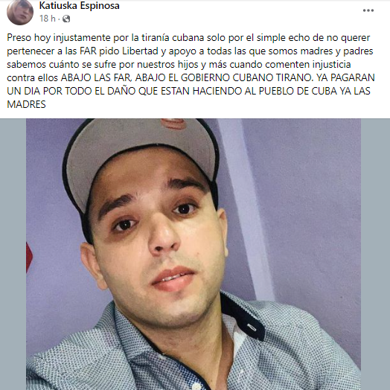Screen dimensions: 390x390
Task: Open the post options three-dot menu
Action: pos(368,10)
